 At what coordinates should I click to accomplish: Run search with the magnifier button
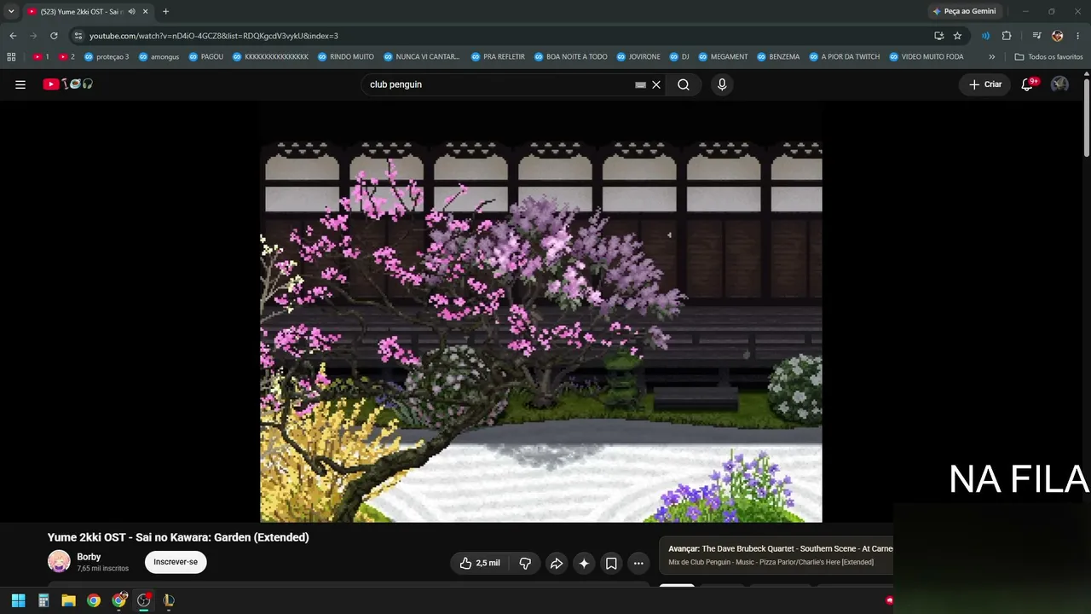pyautogui.click(x=684, y=84)
